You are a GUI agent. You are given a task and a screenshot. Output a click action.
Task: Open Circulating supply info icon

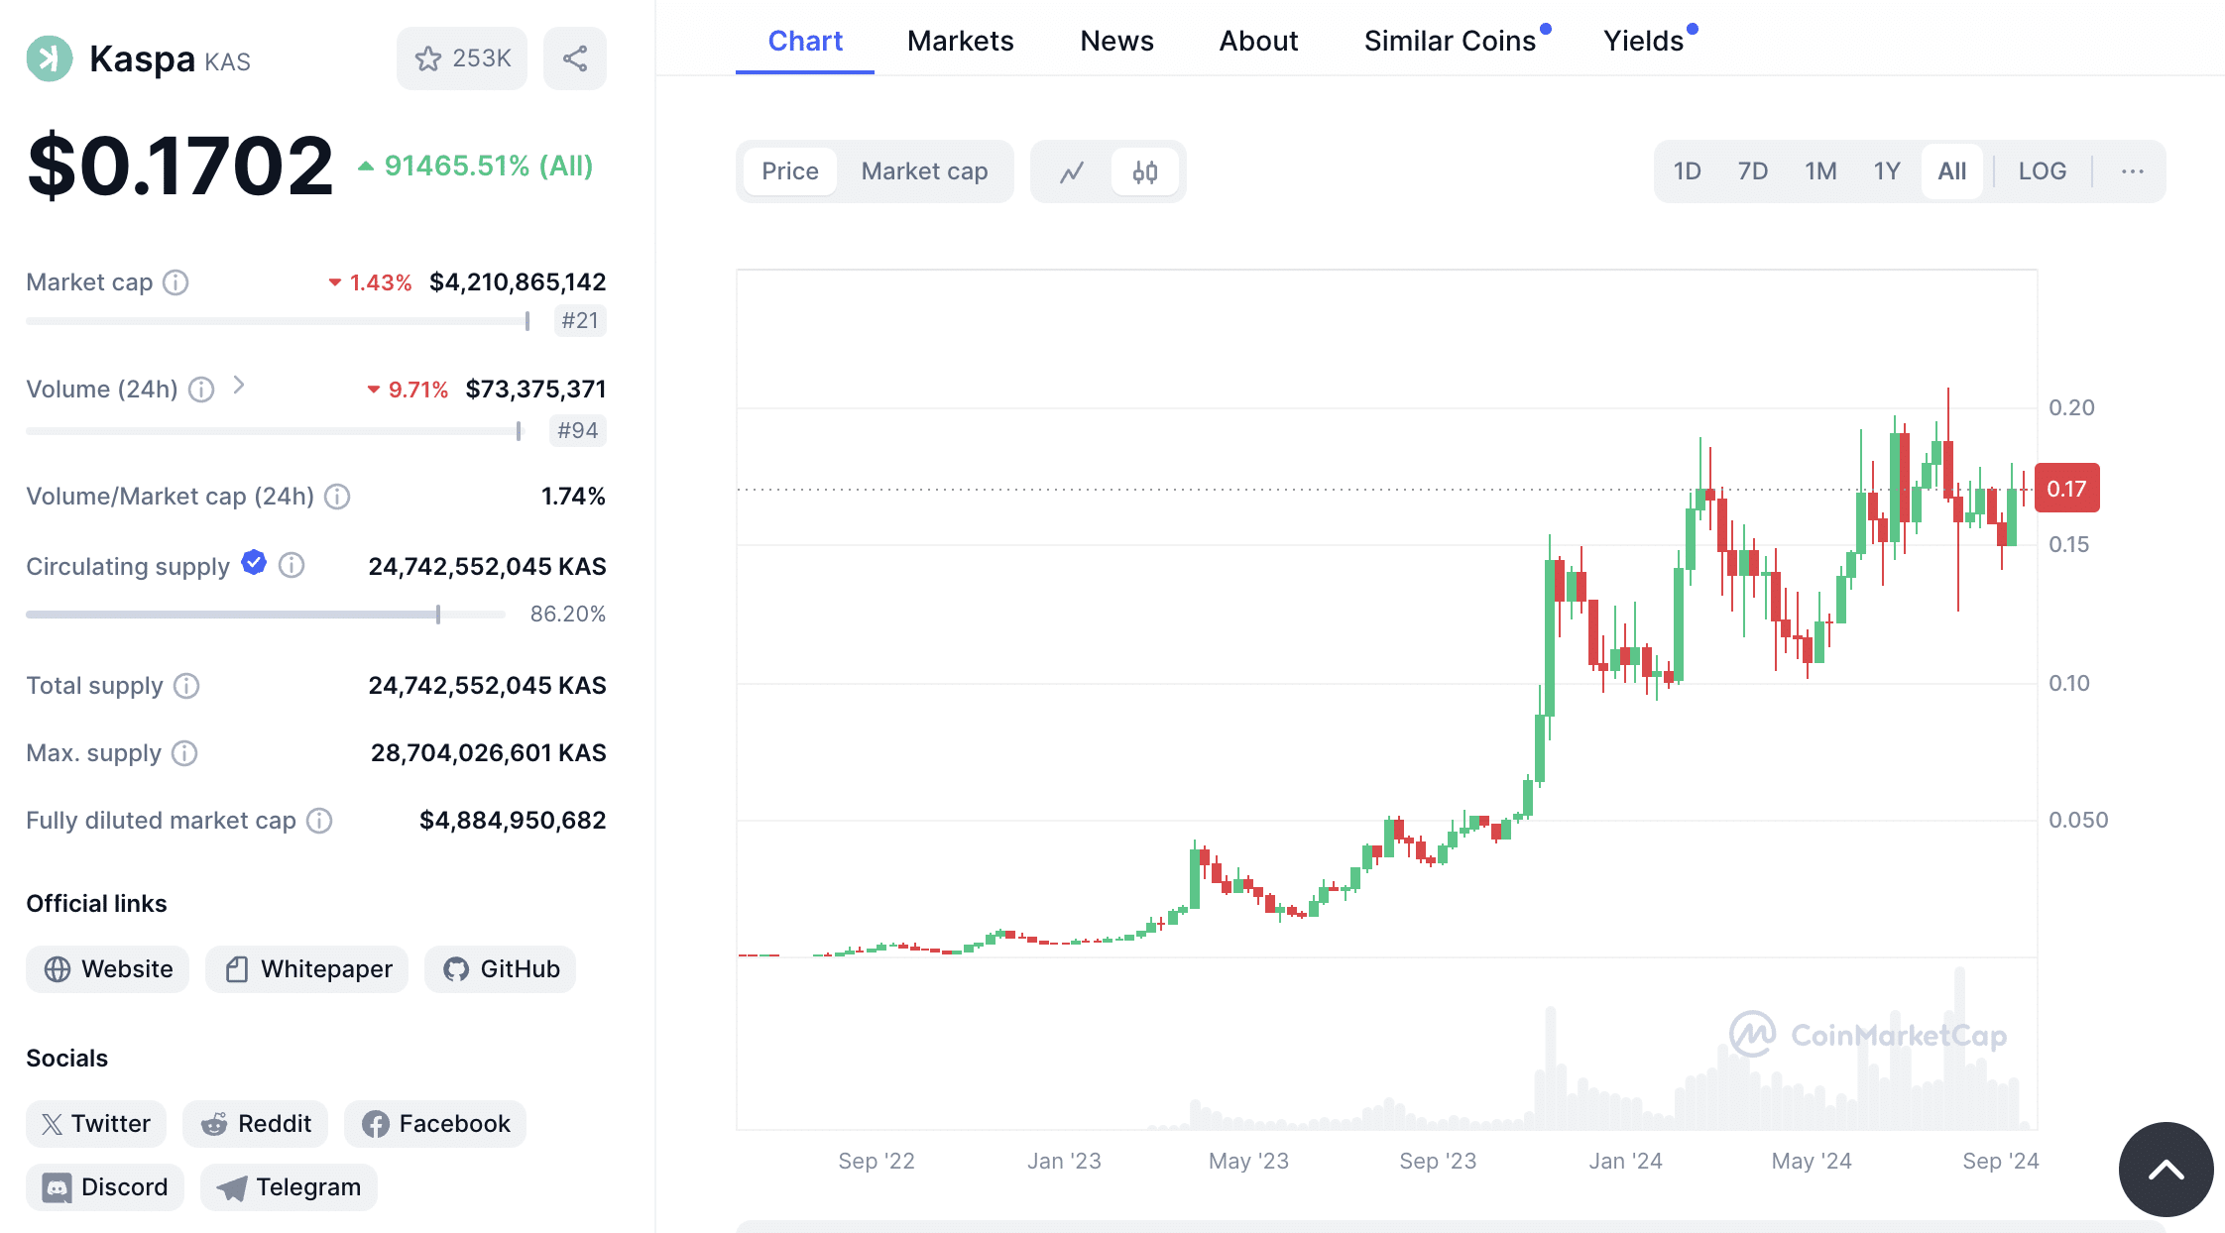coord(292,566)
